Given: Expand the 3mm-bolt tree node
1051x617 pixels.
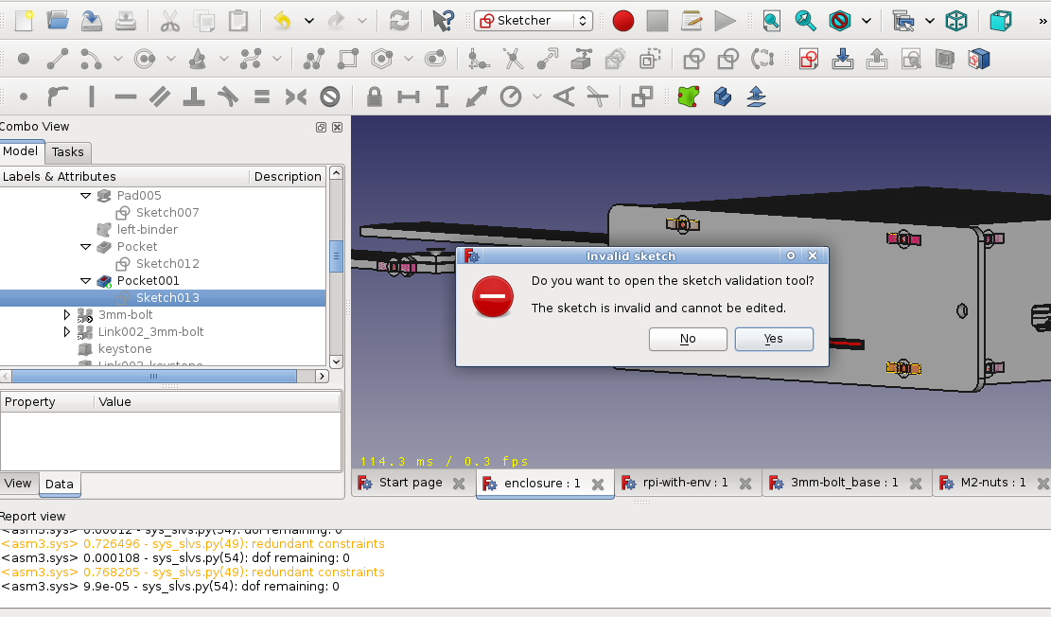Looking at the screenshot, I should coord(66,314).
